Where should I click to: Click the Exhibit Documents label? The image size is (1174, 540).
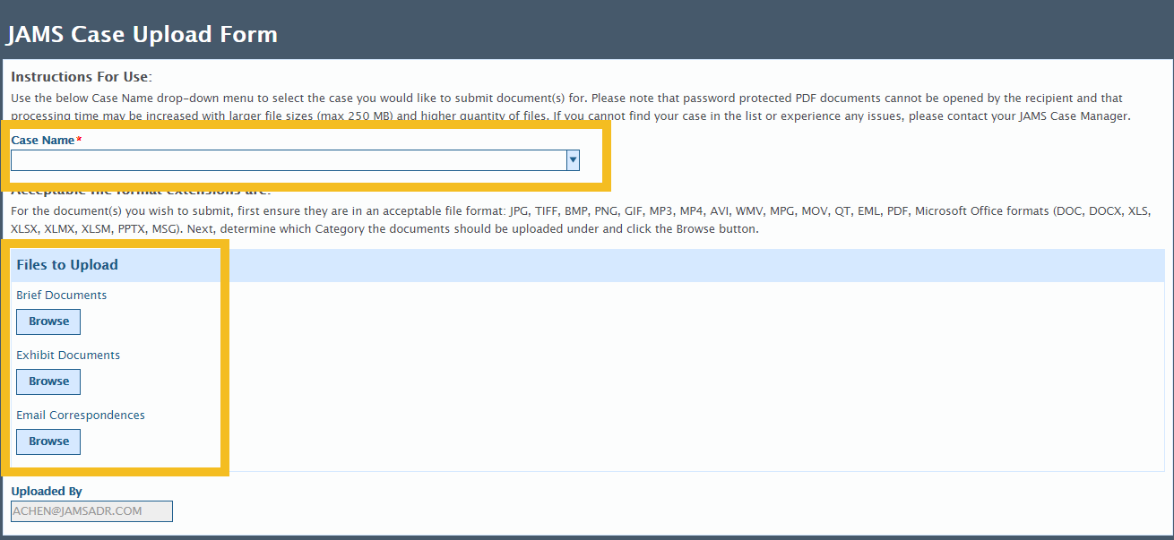point(68,356)
